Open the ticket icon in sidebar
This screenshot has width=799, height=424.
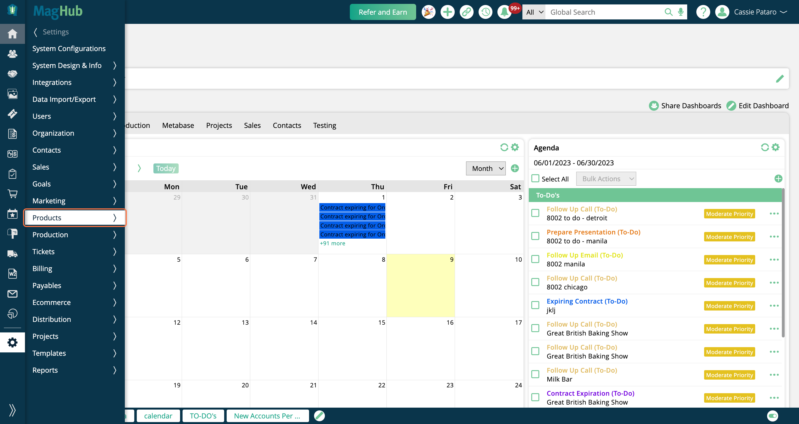pyautogui.click(x=12, y=114)
